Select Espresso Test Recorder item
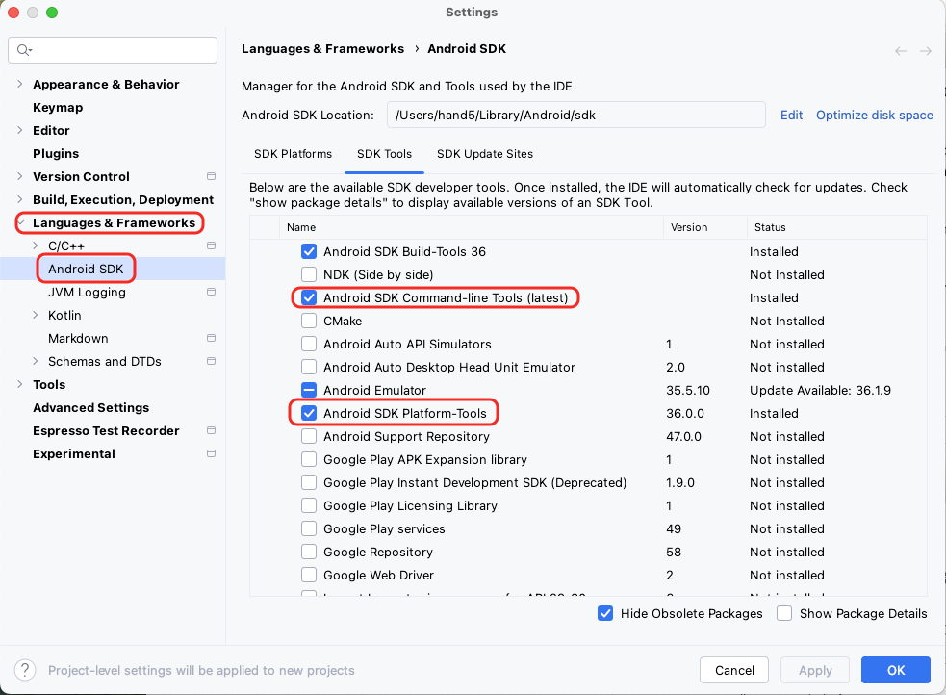 click(106, 430)
